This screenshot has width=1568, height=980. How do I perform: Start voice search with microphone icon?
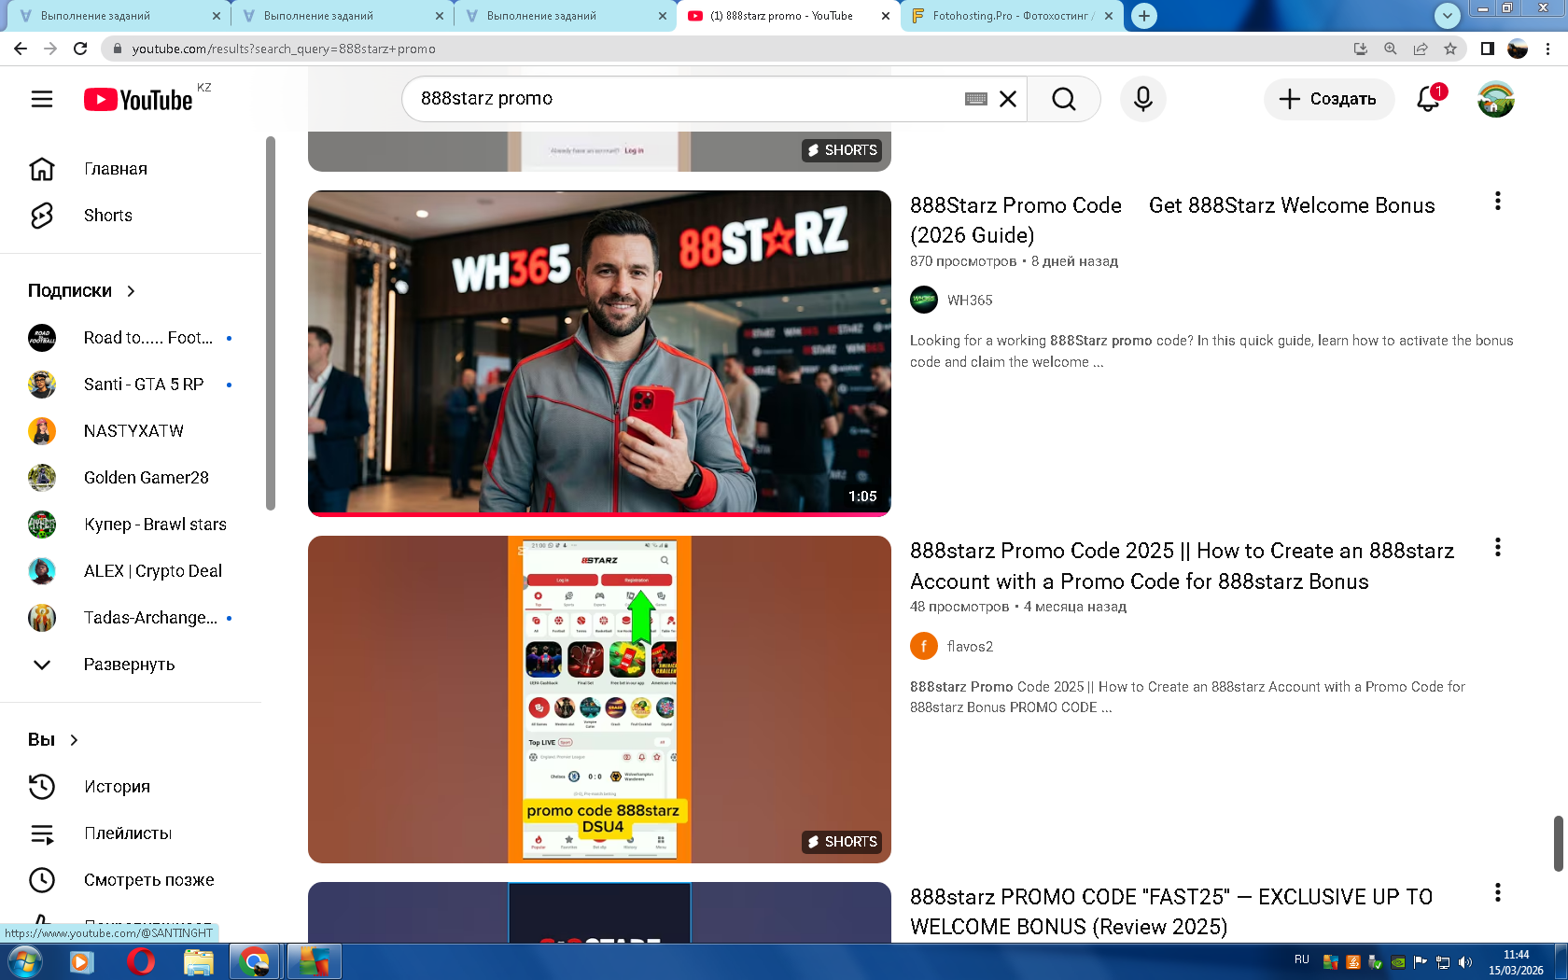tap(1142, 99)
